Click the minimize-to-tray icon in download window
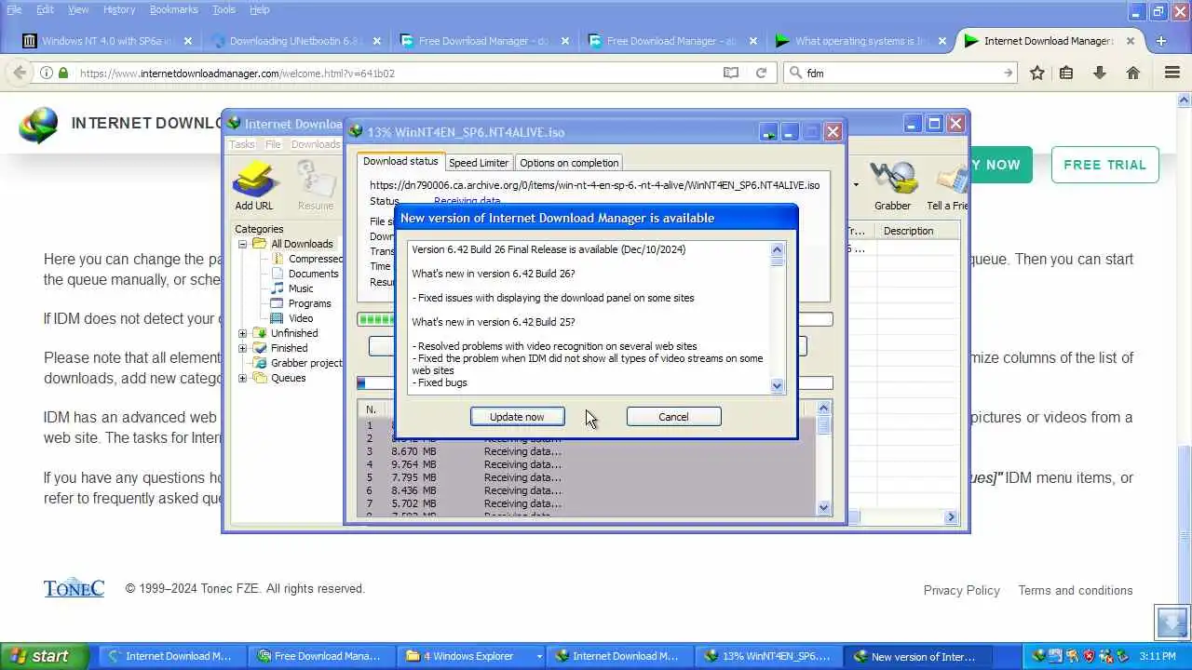Screen dimensions: 1192x670 [x=768, y=132]
